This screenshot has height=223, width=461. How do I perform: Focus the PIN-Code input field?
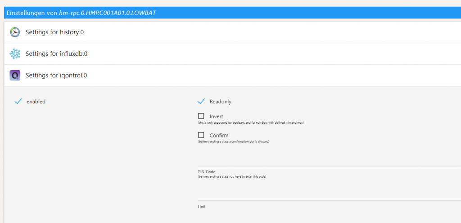pos(329,161)
